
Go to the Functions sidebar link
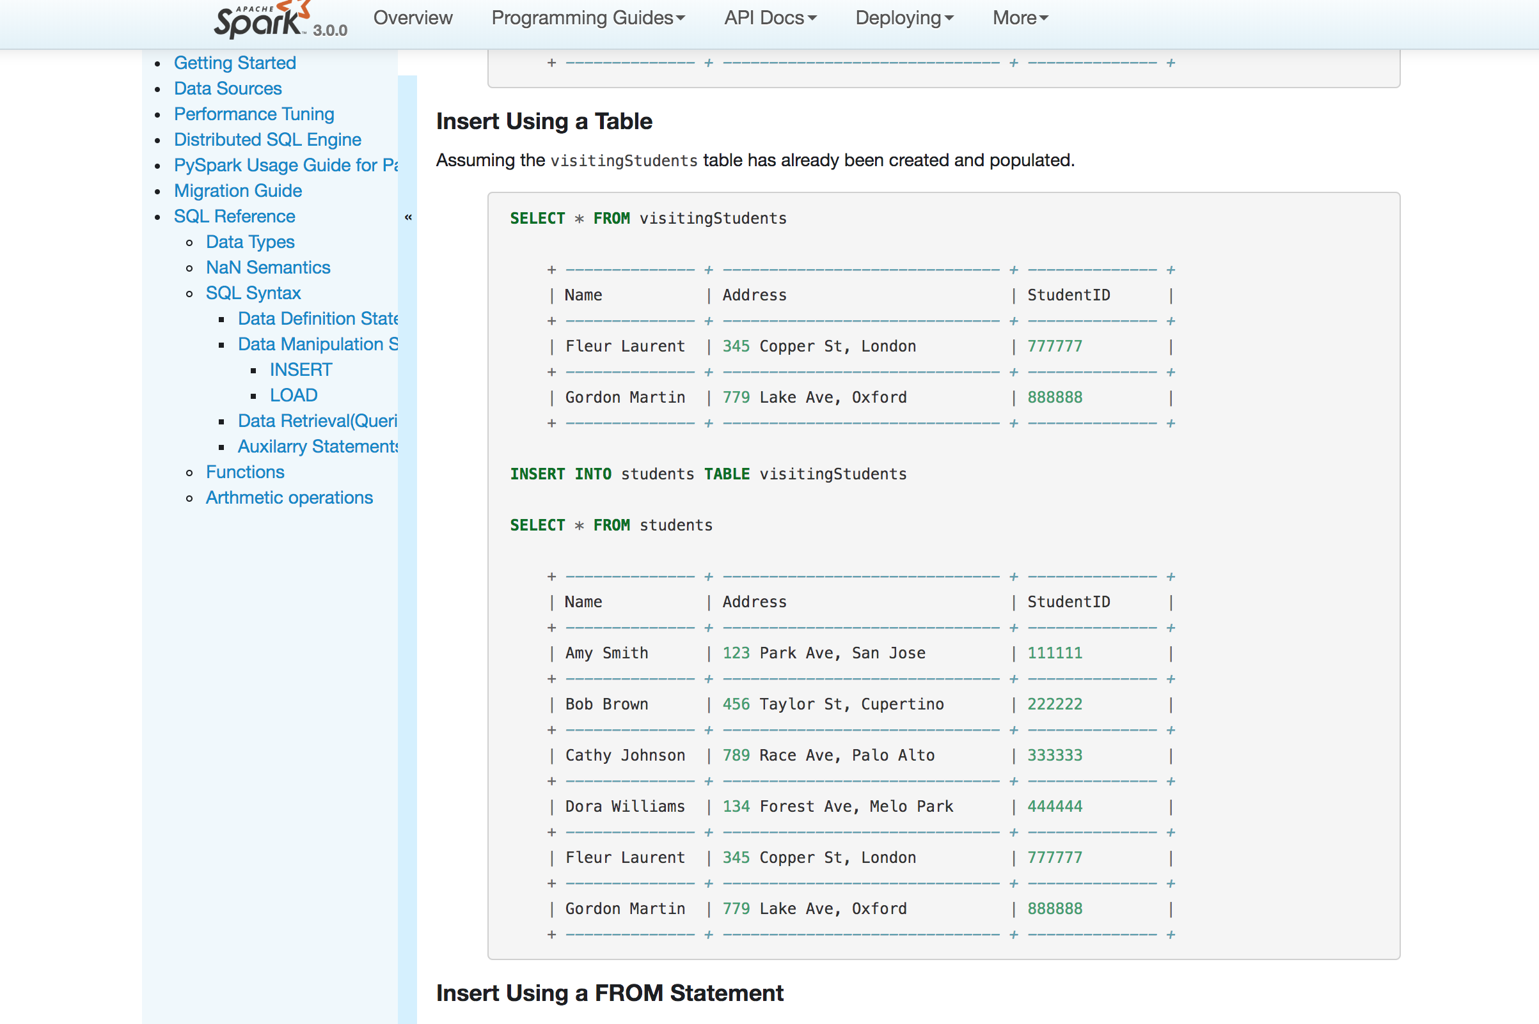click(x=245, y=472)
